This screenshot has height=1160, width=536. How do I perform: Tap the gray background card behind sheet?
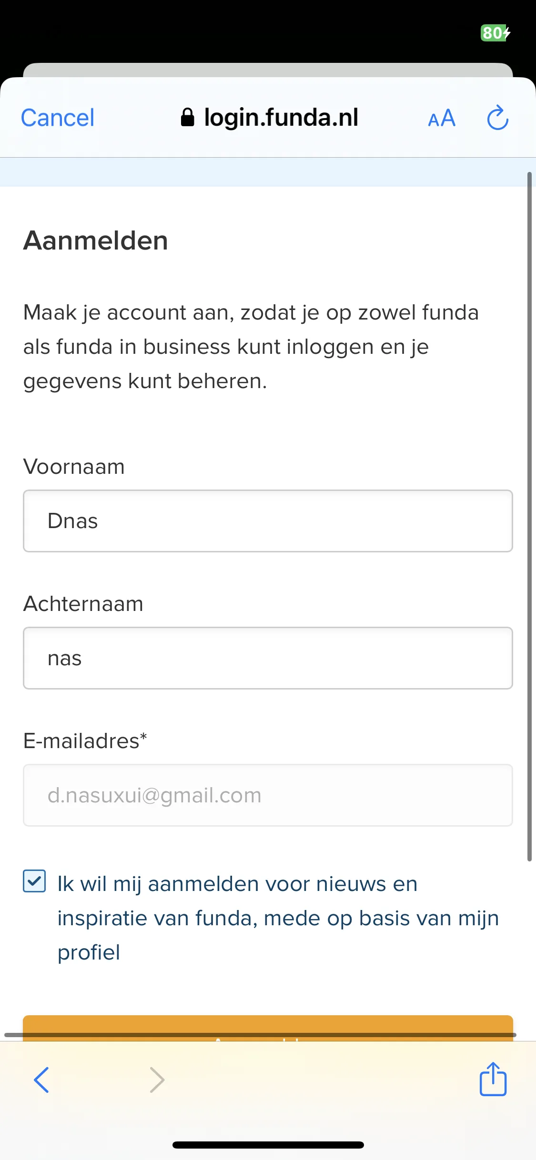click(268, 70)
